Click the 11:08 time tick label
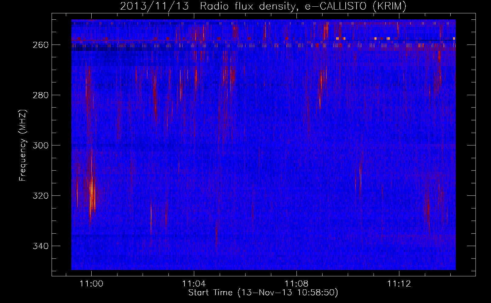The image size is (491, 303). 296,284
